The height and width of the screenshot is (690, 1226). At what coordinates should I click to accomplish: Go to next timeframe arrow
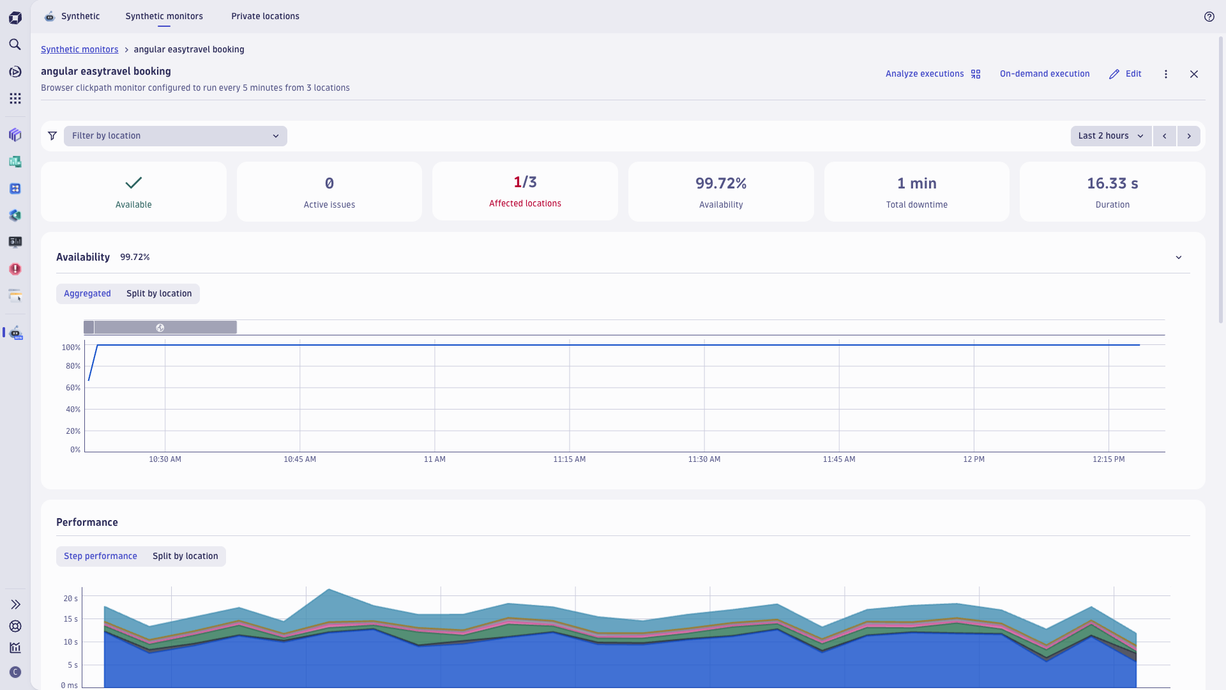1189,136
